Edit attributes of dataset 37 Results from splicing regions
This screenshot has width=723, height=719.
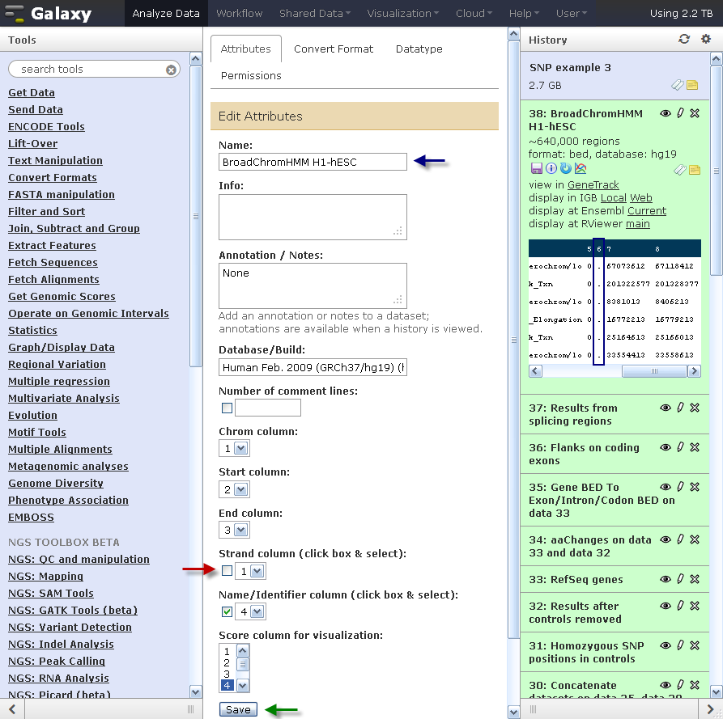tap(680, 407)
